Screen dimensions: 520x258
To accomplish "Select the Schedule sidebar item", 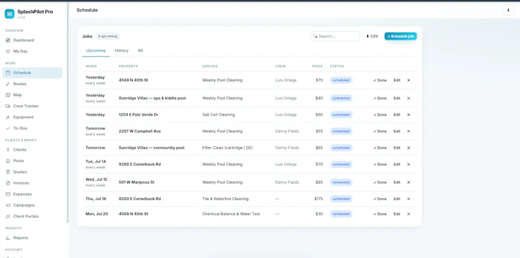I will [x=32, y=73].
